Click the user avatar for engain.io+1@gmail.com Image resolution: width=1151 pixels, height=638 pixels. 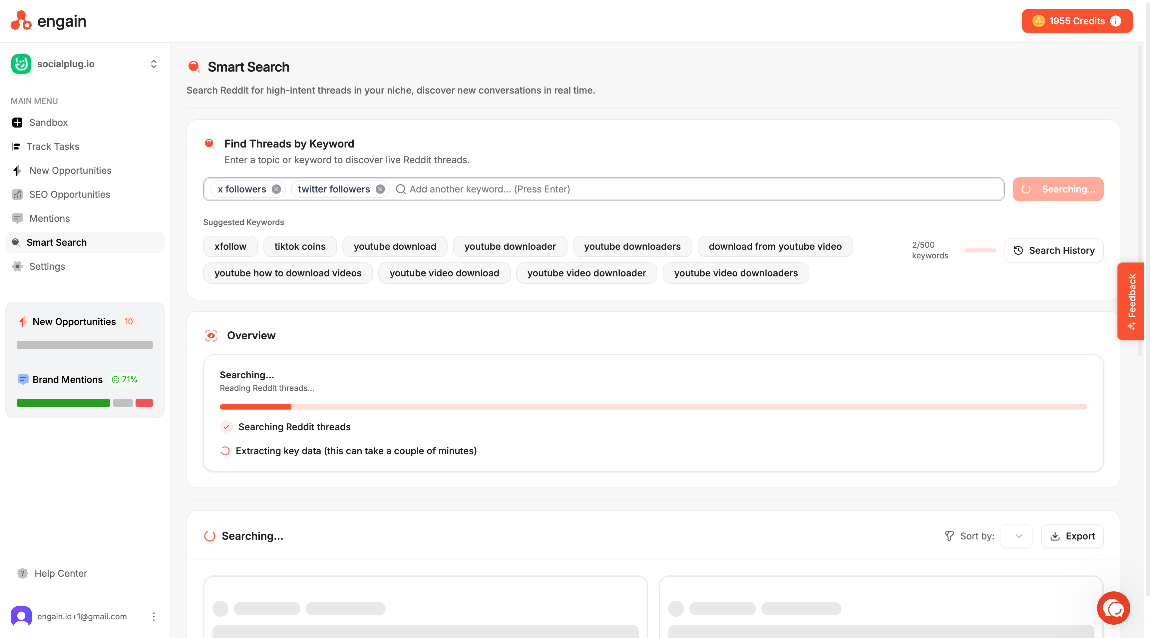21,617
